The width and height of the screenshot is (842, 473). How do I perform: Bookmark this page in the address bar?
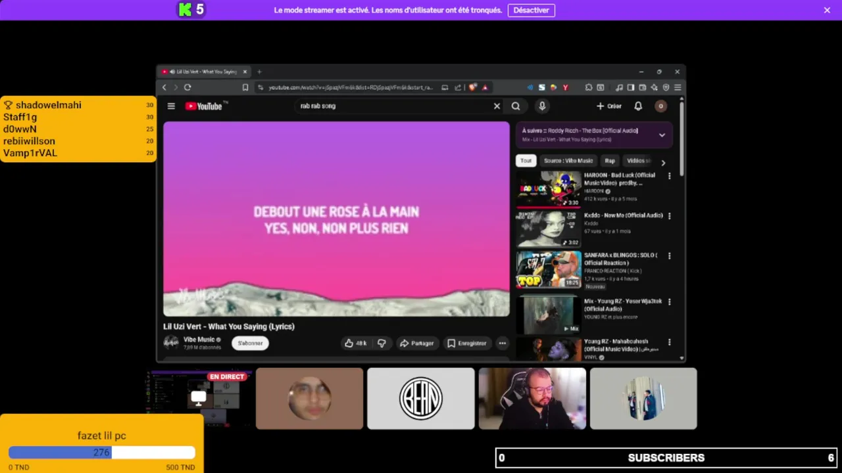point(245,87)
